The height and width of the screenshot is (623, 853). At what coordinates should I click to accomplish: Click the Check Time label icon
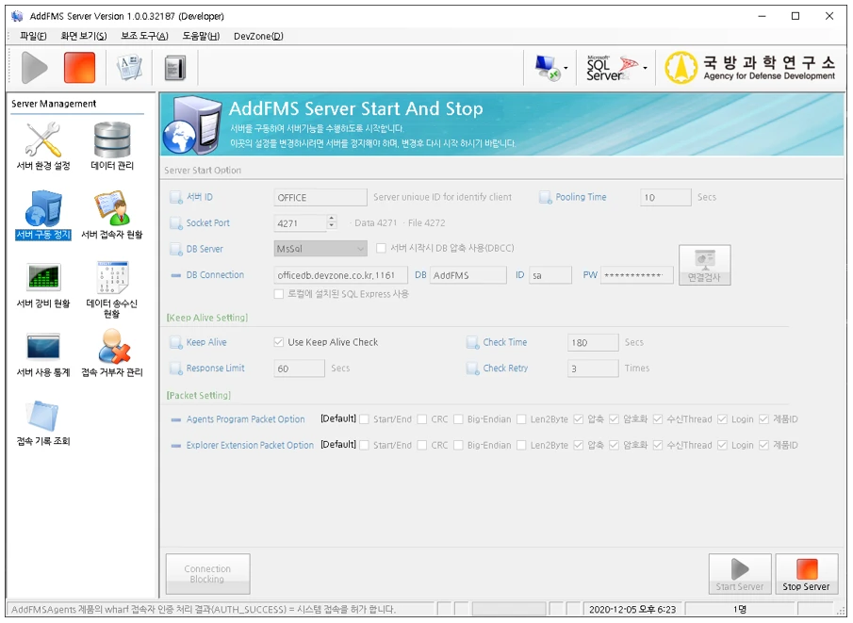472,342
